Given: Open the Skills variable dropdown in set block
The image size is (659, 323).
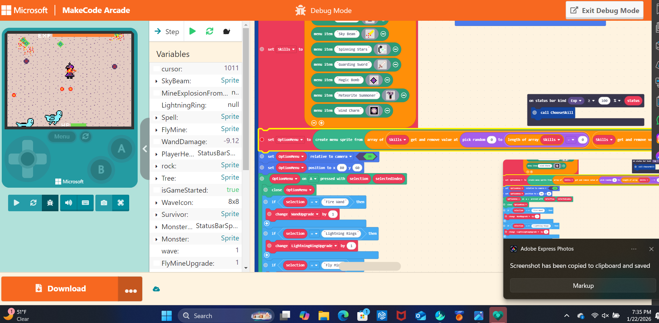Looking at the screenshot, I should [286, 49].
